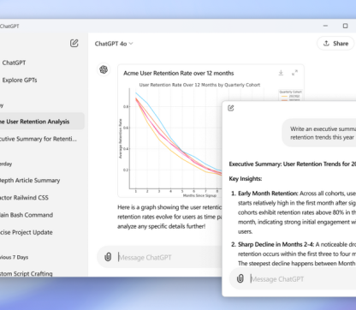Screen dimensions: 356x310
Task: Click the user prompt bubble 'Write an executive summary'
Action: point(319,133)
